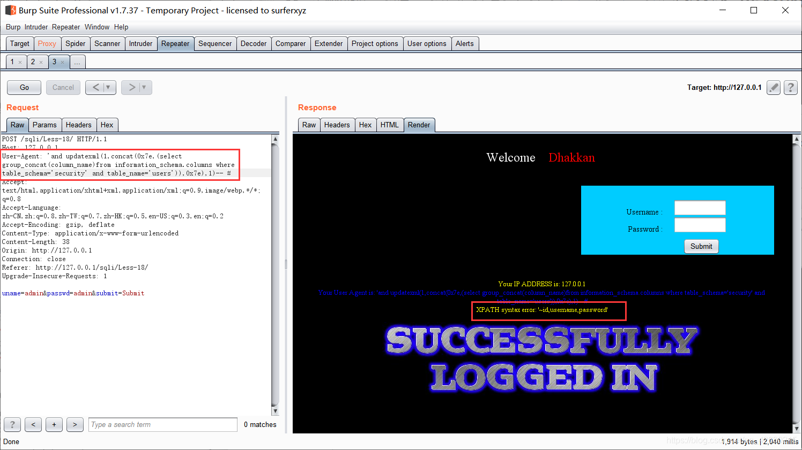The image size is (802, 450).
Task: Switch to the Intruder tool tab
Action: (140, 43)
